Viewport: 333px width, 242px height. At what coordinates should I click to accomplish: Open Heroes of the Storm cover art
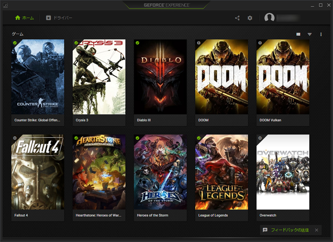click(x=160, y=172)
